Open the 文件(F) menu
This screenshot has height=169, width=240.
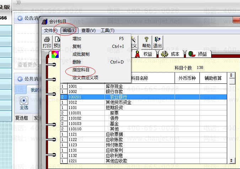tap(50, 31)
